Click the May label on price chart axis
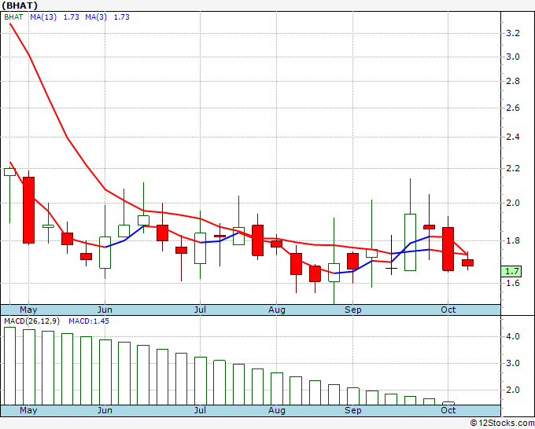Screen dimensions: 535x429 (28, 310)
